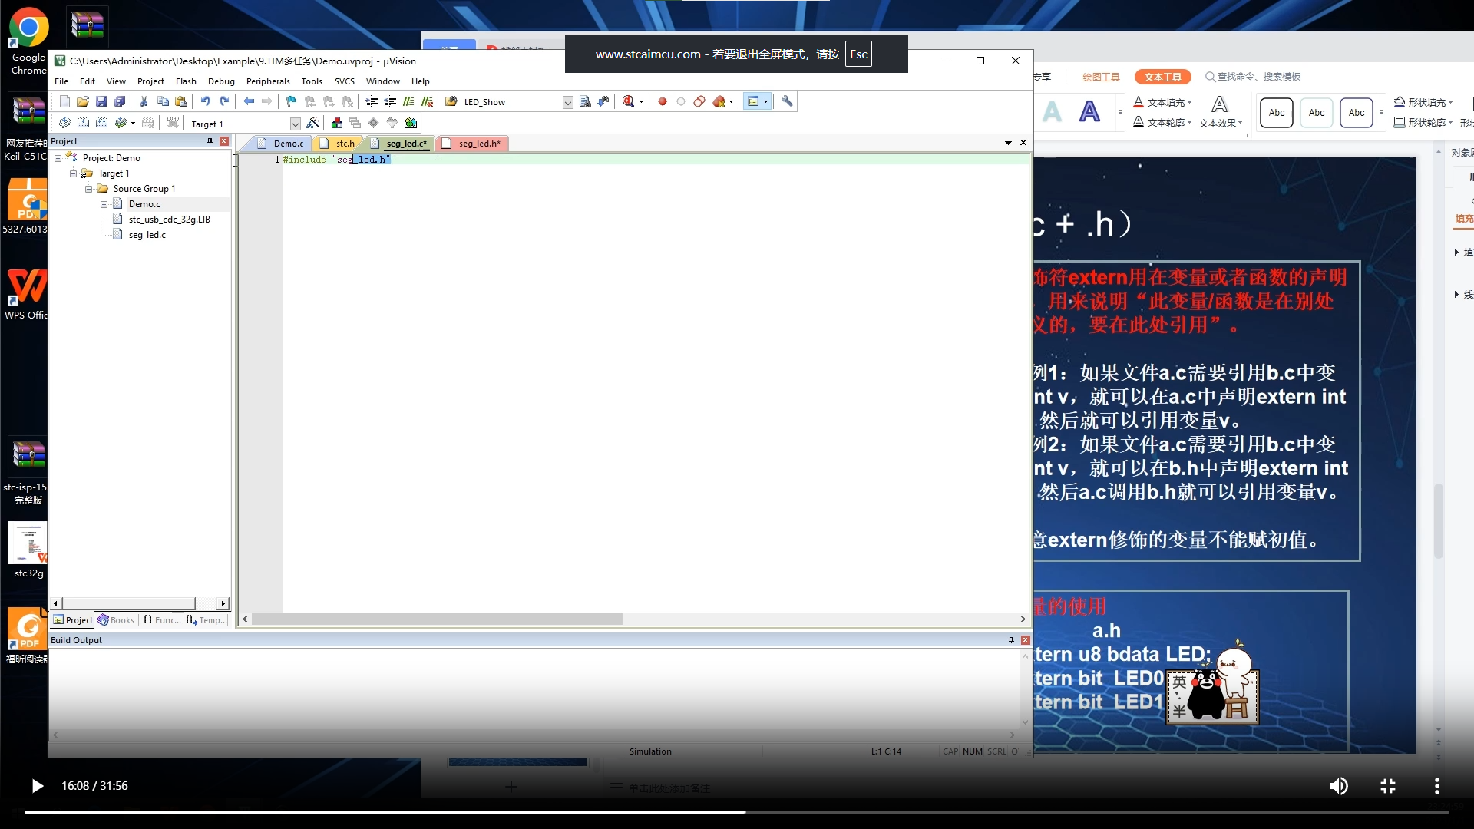The height and width of the screenshot is (829, 1474).
Task: Open the window layout dropdown arrow
Action: [x=765, y=101]
